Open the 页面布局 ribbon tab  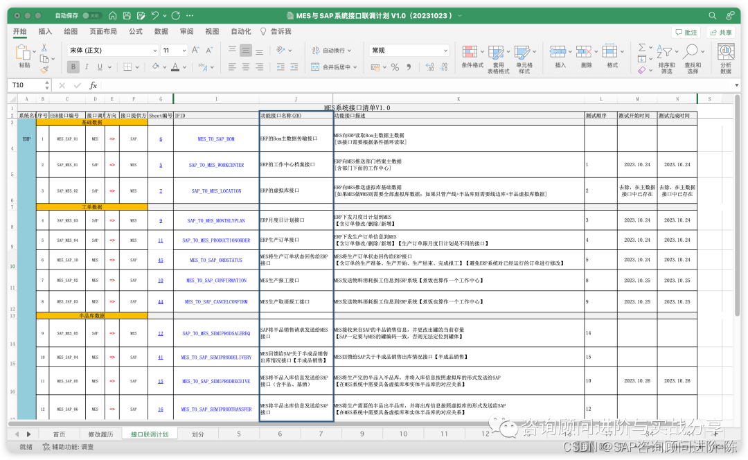(103, 31)
